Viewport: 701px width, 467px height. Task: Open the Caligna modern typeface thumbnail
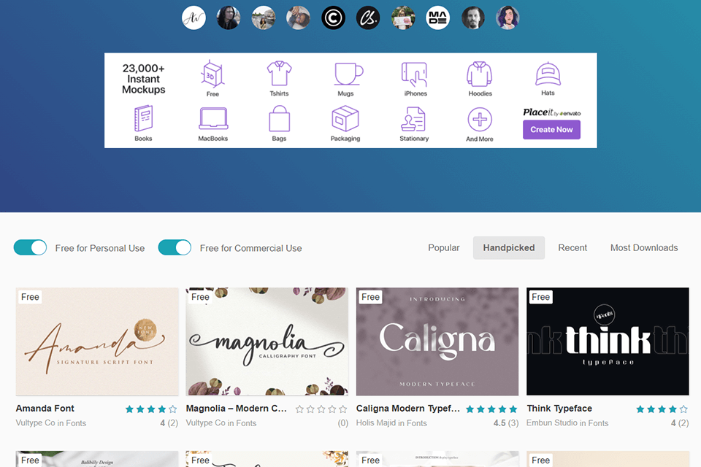click(437, 341)
